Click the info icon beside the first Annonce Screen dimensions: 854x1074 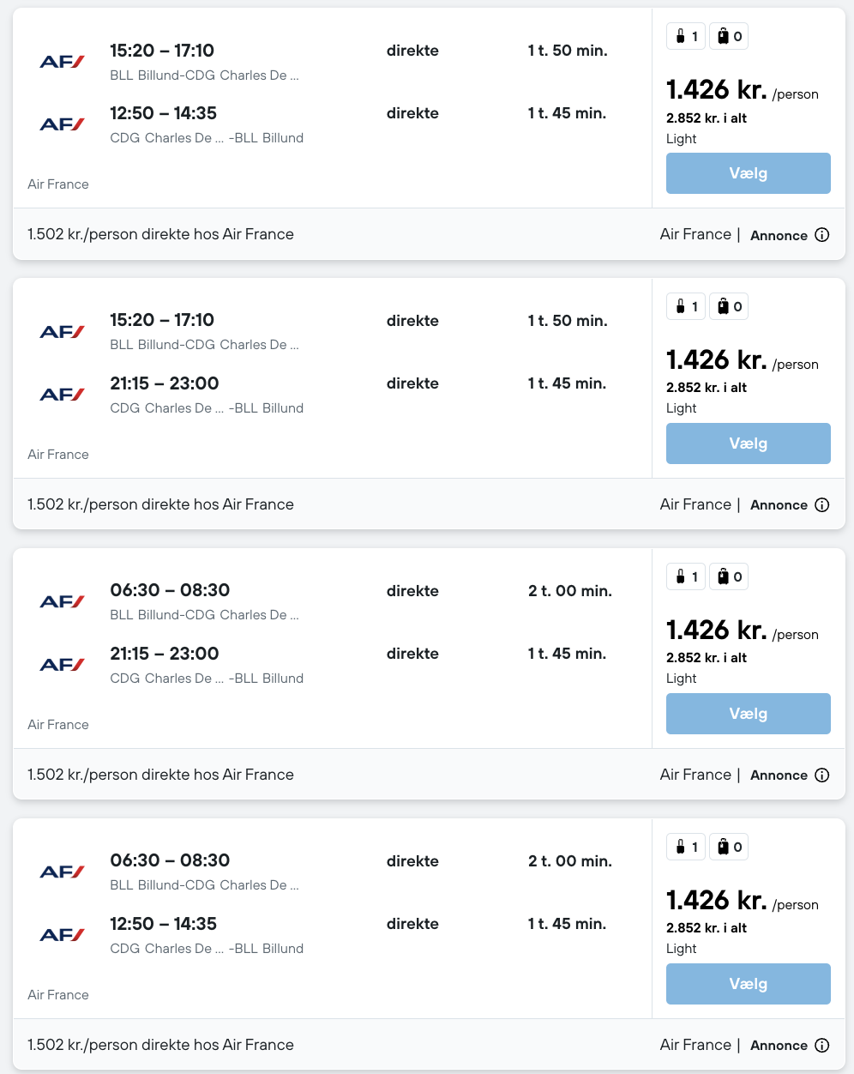click(x=821, y=235)
